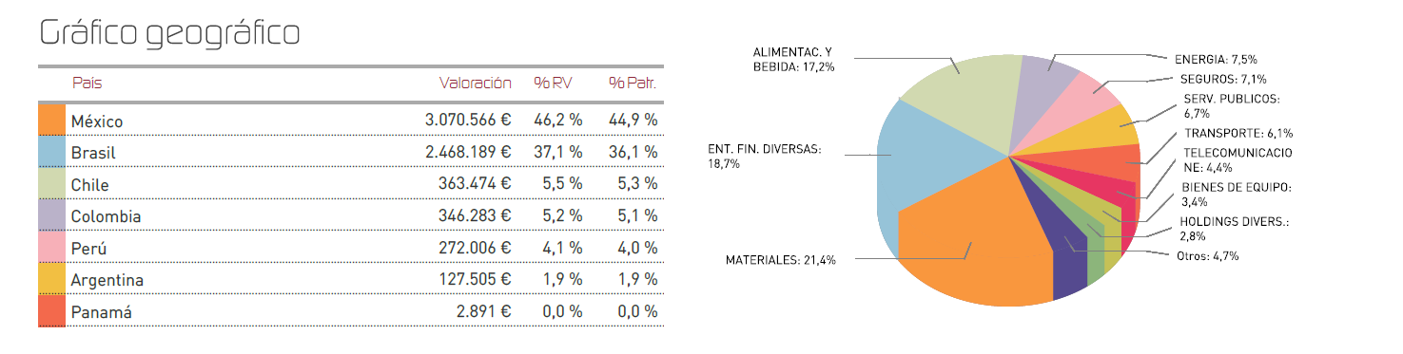Select the red Panamá color swatch

(x=51, y=311)
